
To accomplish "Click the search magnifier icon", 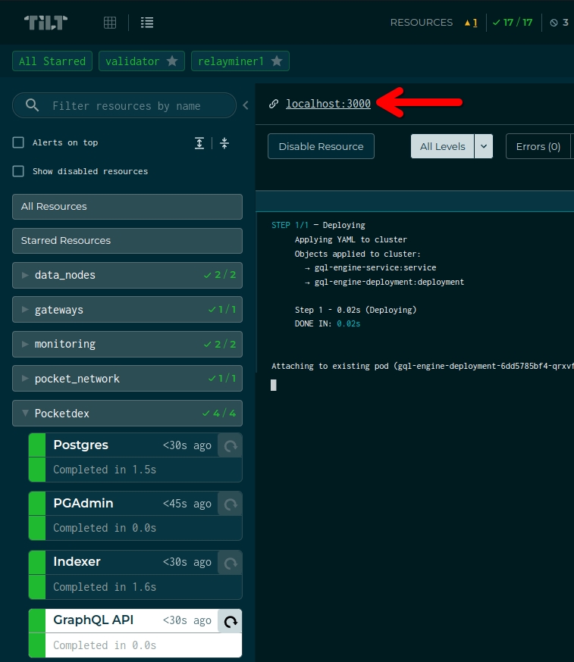I will 32,105.
